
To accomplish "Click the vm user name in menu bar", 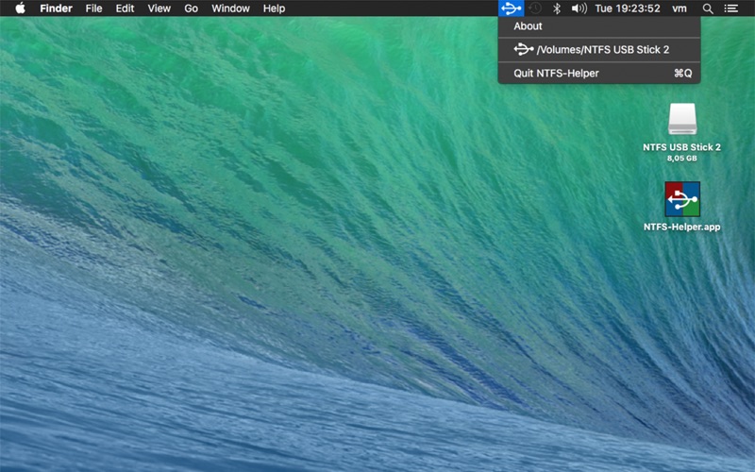I will [x=679, y=8].
